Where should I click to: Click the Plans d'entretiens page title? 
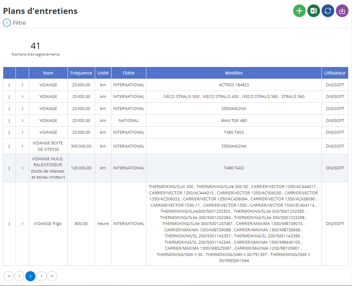[x=40, y=11]
